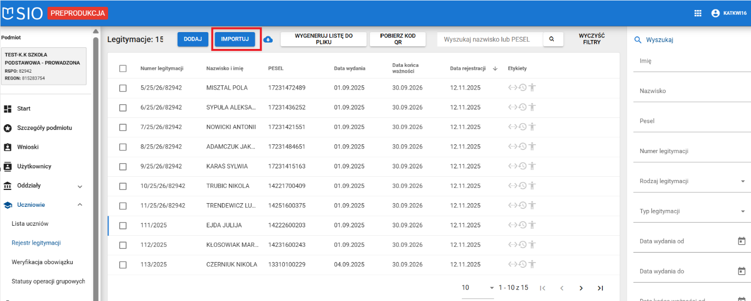Check the box for NOWICKI ANTONII row
751x301 pixels.
click(123, 127)
